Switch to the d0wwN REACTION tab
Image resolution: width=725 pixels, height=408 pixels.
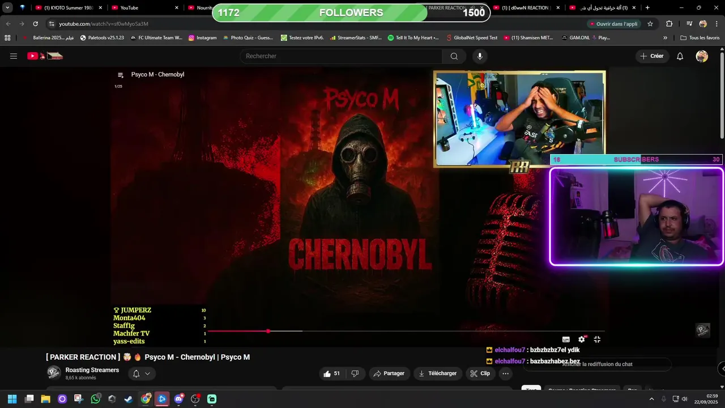[527, 8]
